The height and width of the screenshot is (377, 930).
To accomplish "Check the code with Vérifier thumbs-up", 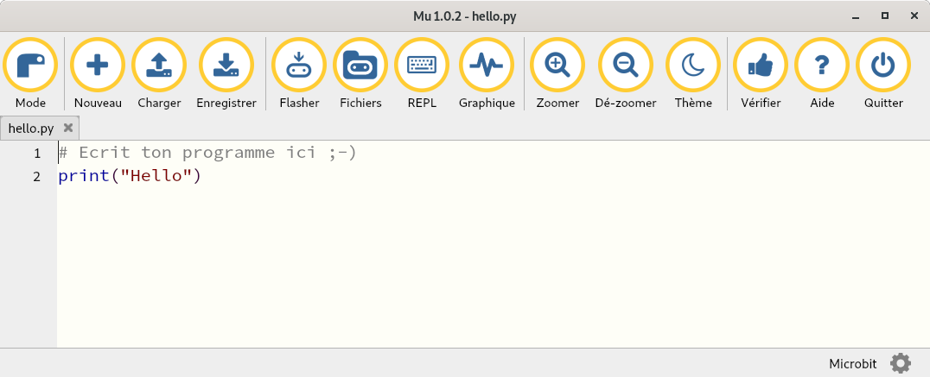I will click(x=761, y=65).
